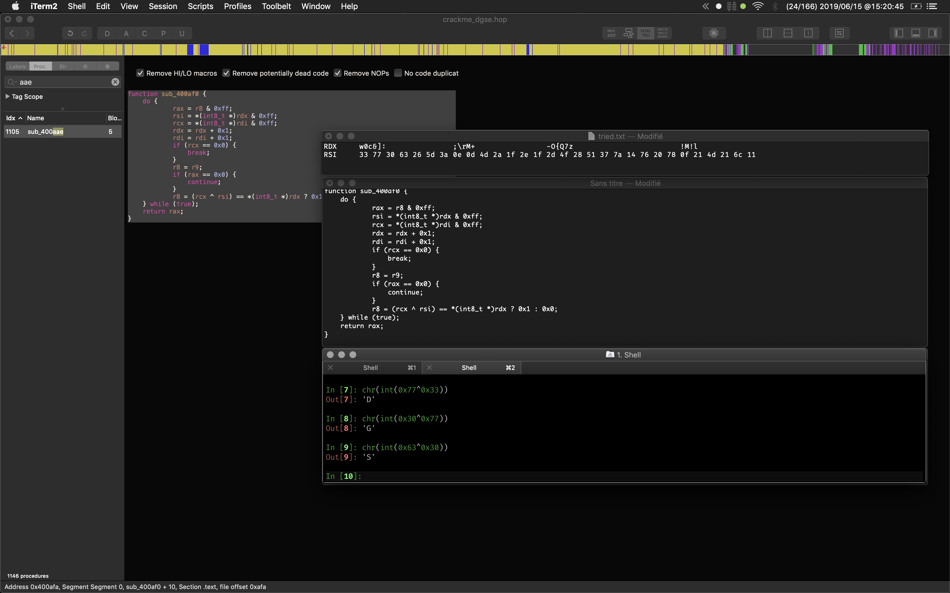Mark selection as Code with C button
Screen dimensions: 950x593
(x=144, y=33)
